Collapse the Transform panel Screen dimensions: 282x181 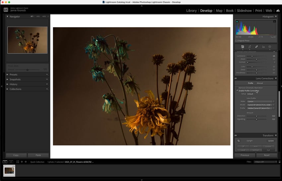point(276,136)
